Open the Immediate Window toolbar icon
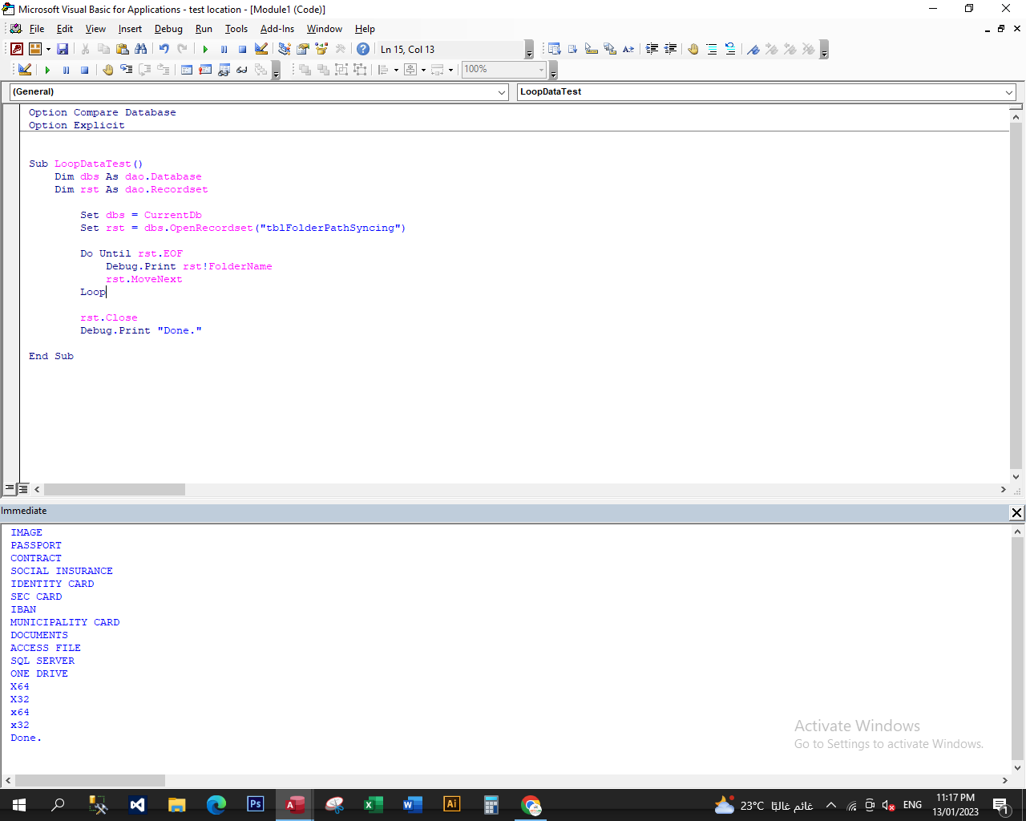 tap(205, 70)
